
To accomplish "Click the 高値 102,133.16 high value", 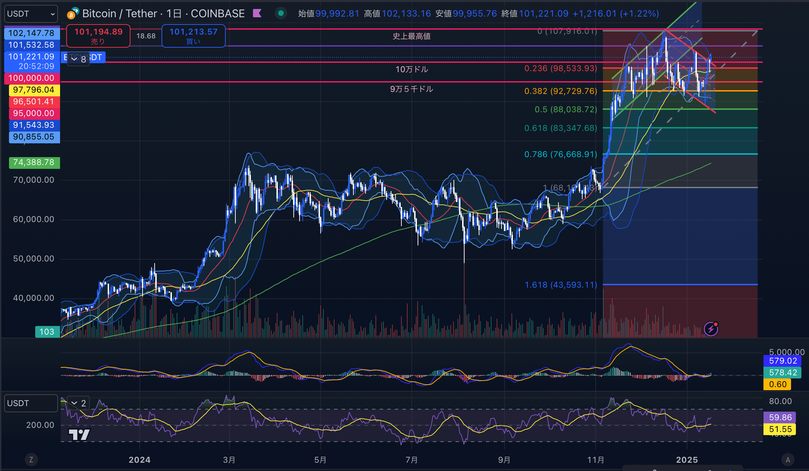I will pos(398,13).
